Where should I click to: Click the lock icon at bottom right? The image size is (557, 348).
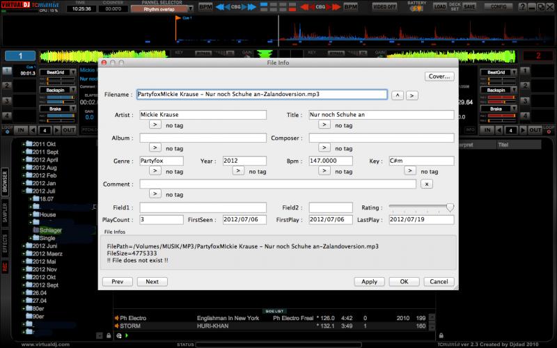coord(441,335)
